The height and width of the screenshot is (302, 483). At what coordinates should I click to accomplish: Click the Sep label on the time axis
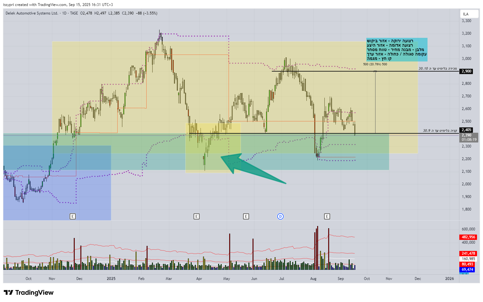[341, 279]
